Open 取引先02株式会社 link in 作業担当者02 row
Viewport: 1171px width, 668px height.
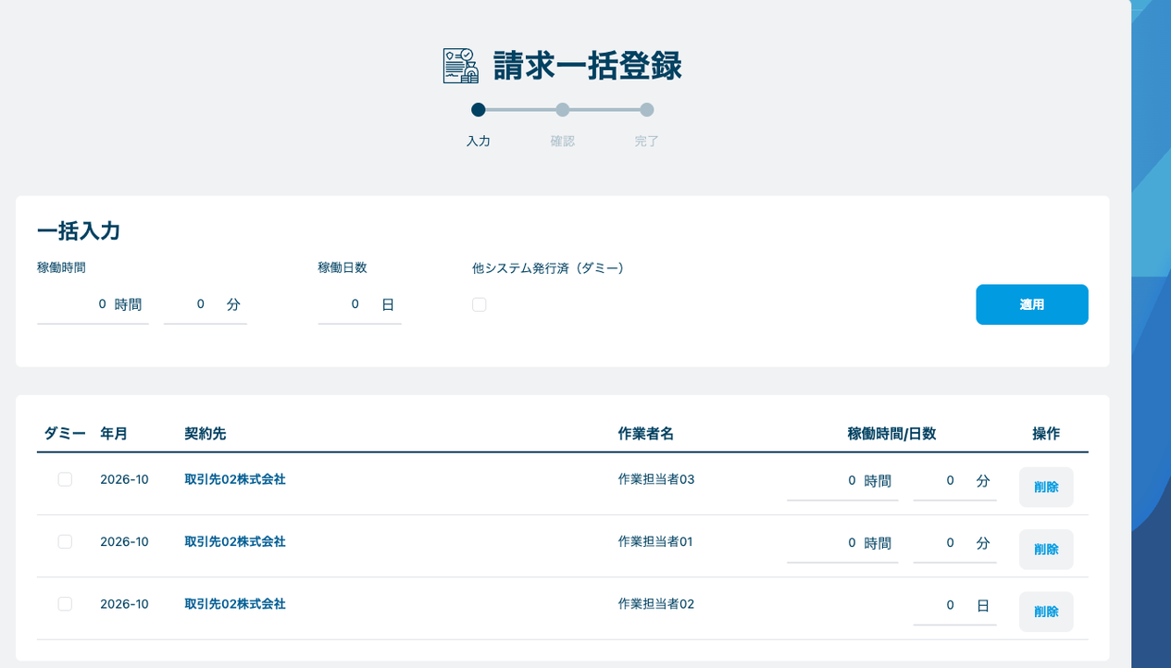(x=235, y=604)
